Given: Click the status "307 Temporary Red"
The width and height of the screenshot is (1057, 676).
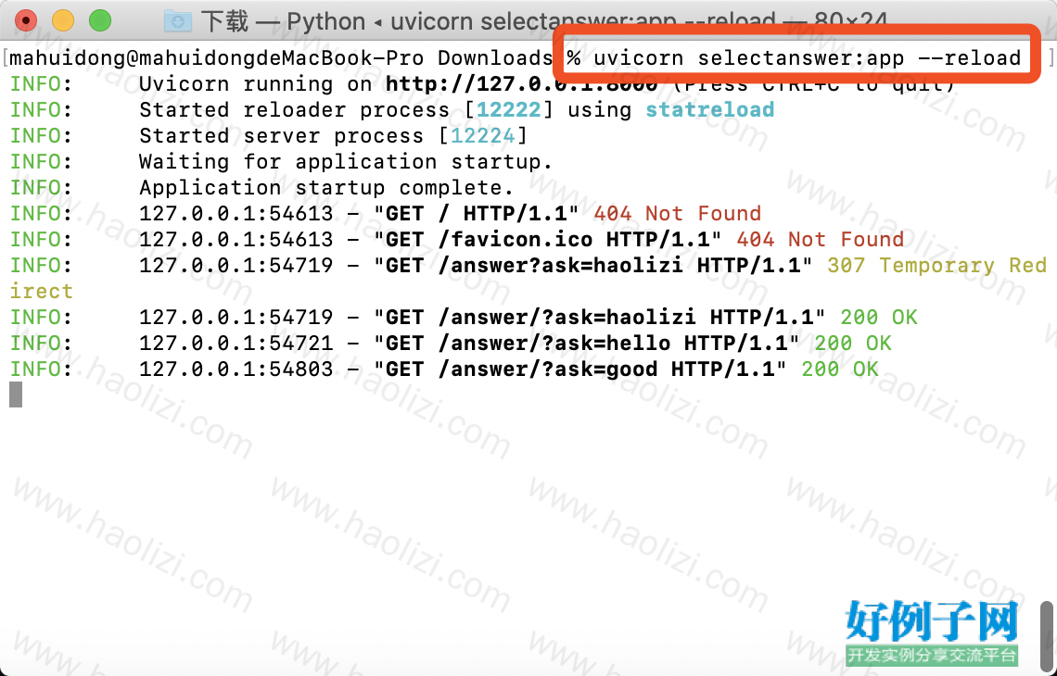Looking at the screenshot, I should point(936,265).
